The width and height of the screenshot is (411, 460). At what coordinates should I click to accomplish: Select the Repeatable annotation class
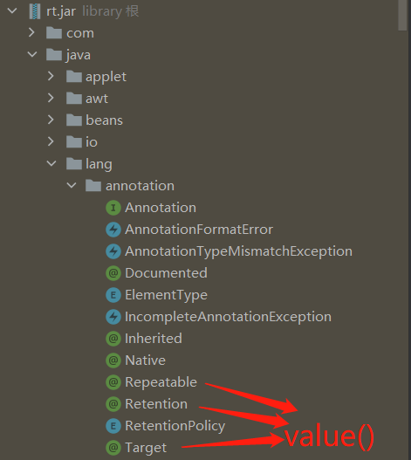click(161, 382)
